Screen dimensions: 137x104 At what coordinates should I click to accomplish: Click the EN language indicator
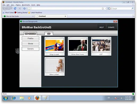(x=109, y=98)
